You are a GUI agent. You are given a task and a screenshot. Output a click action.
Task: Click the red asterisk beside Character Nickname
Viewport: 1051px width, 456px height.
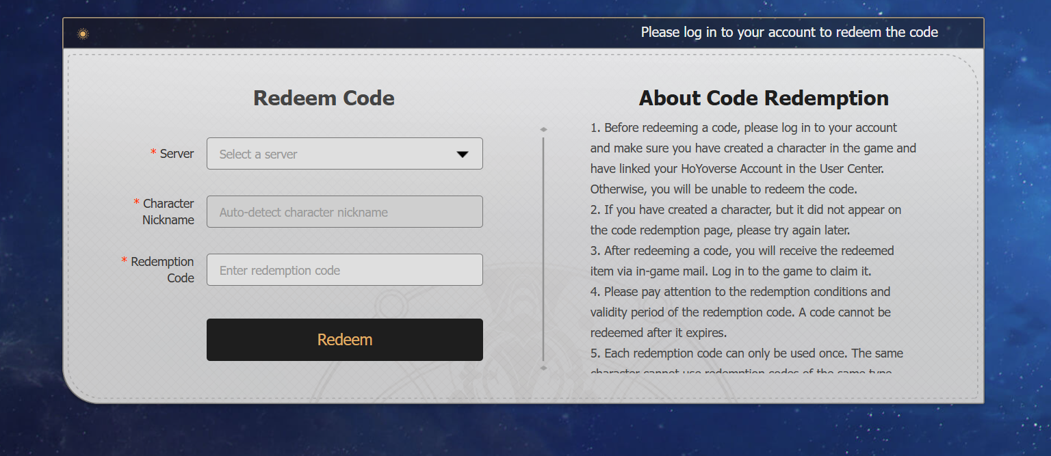[136, 203]
